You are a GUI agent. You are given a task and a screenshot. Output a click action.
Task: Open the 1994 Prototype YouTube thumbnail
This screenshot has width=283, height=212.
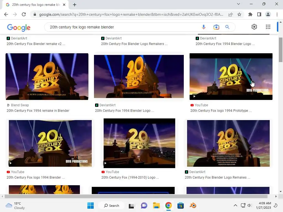coord(231,77)
